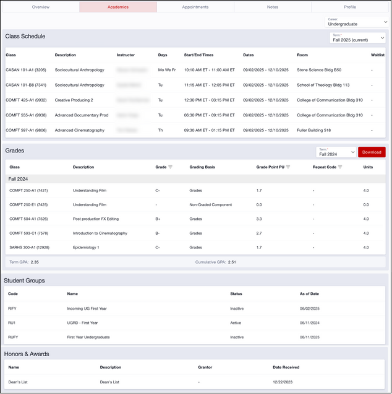Click the RUFY student group code
This screenshot has width=392, height=394.
[13, 338]
